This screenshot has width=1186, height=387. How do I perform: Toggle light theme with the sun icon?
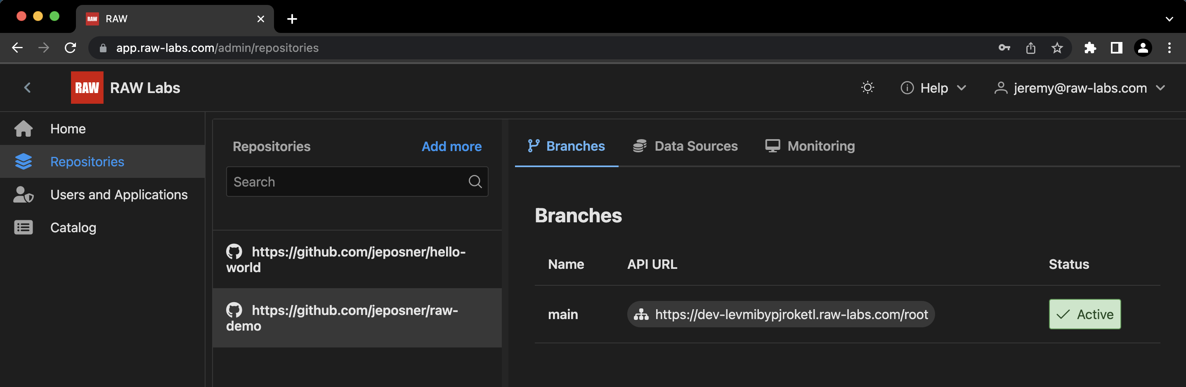(x=867, y=88)
